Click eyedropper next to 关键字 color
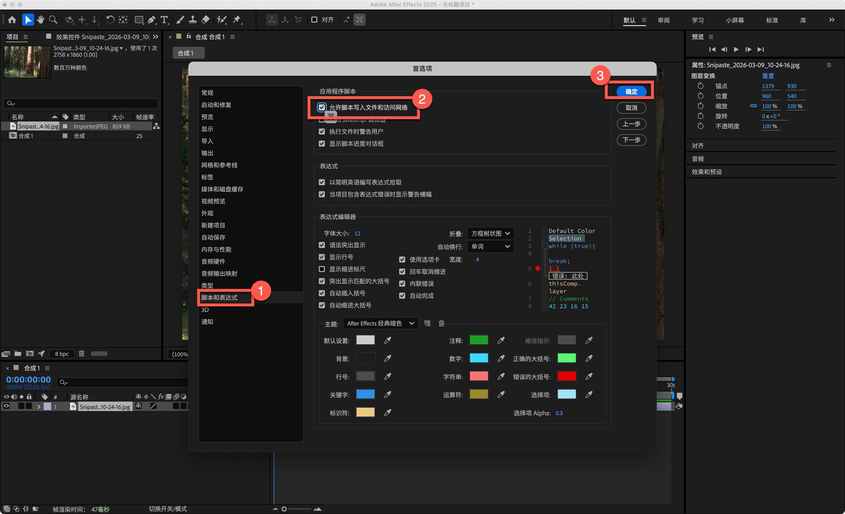Image resolution: width=845 pixels, height=514 pixels. 387,394
